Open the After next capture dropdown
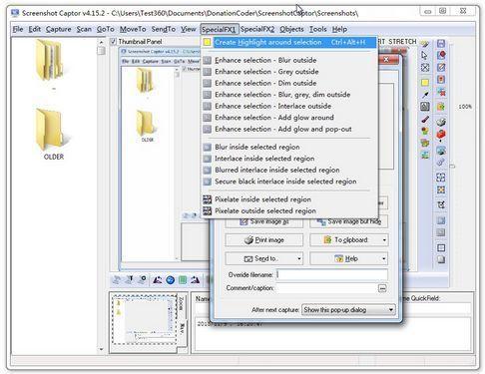The image size is (485, 374). click(348, 310)
